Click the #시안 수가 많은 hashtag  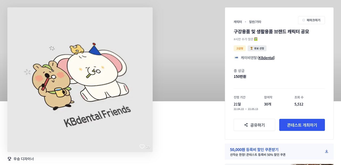pyautogui.click(x=243, y=39)
